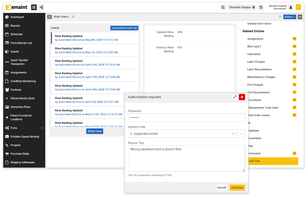Screen dimensions: 307x197
Task: Select the highlighted Audit Trail item
Action: point(273,161)
